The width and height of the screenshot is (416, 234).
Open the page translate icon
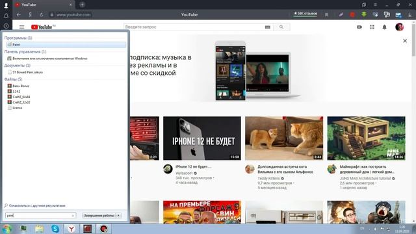(x=387, y=14)
